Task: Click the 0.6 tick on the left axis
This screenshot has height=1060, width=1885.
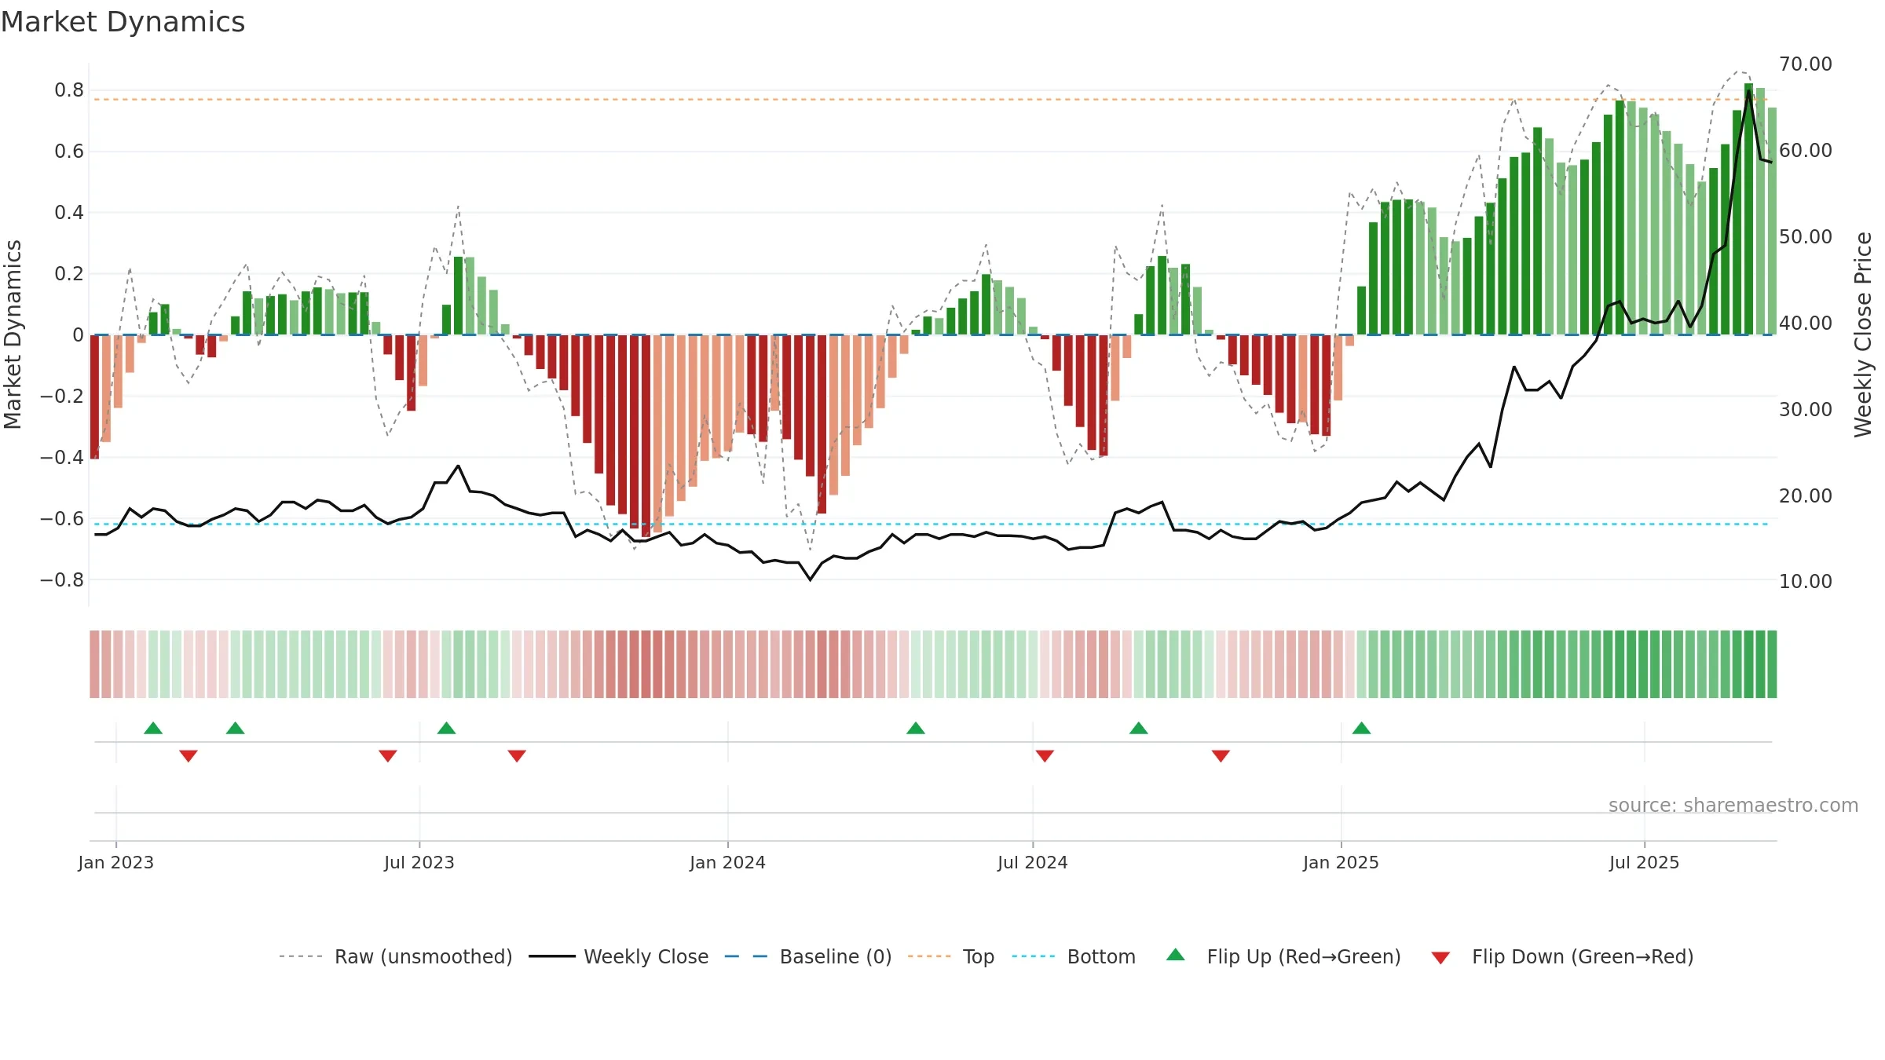Action: (x=69, y=152)
